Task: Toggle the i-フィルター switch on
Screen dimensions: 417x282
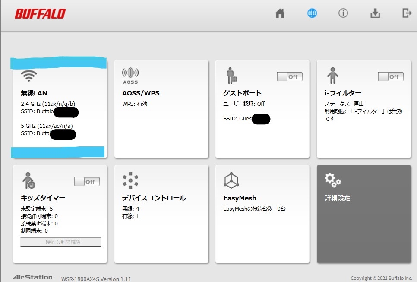Action: point(391,76)
